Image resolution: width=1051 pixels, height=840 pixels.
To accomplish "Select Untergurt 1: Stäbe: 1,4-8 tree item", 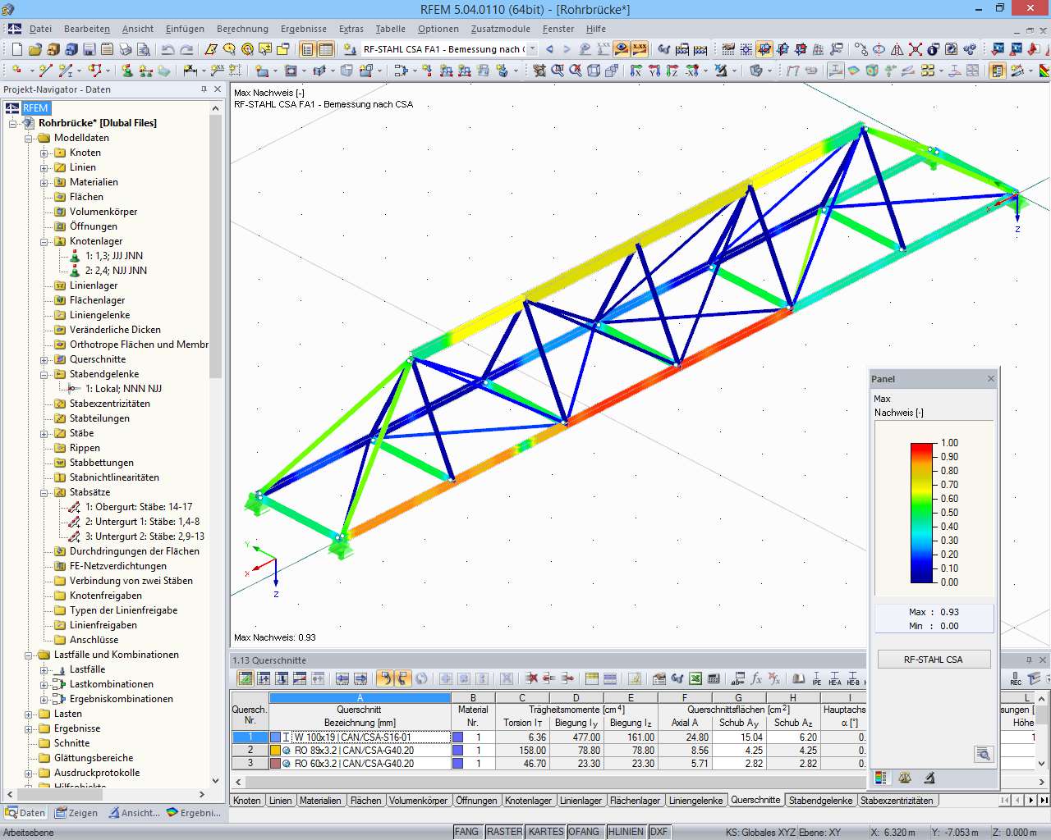I will [142, 522].
